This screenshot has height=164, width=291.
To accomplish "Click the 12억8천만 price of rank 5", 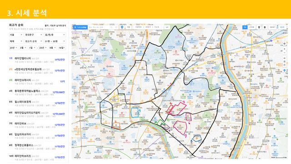I will tap(60, 103).
